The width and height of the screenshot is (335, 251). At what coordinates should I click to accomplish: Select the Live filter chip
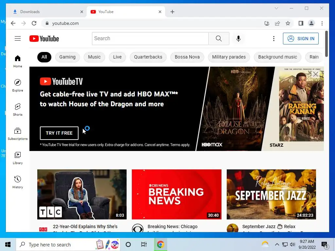(117, 57)
